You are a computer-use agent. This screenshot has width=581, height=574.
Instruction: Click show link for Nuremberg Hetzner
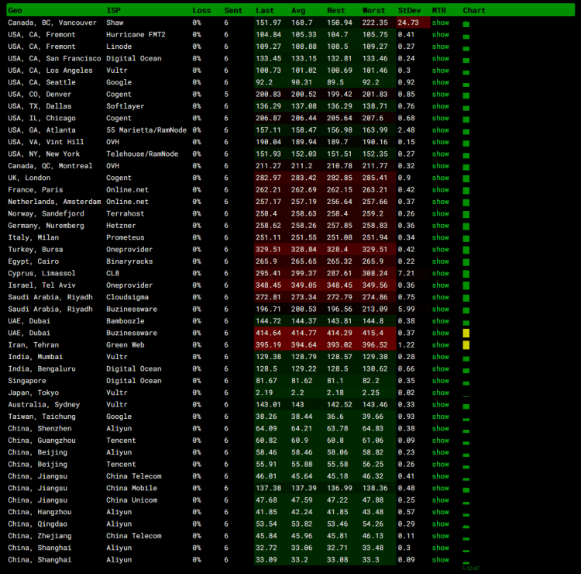click(440, 226)
